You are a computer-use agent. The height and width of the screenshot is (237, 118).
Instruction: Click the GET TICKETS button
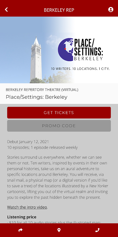click(59, 113)
